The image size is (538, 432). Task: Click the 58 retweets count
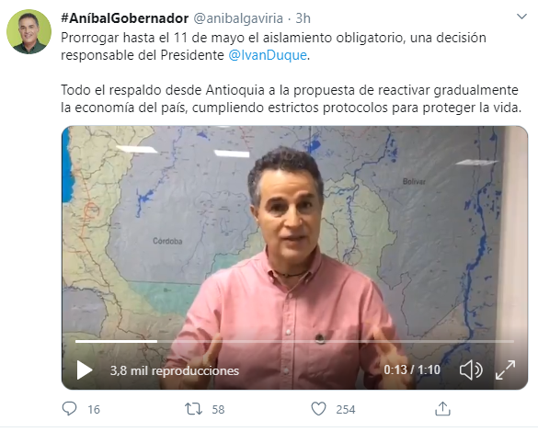coord(218,409)
